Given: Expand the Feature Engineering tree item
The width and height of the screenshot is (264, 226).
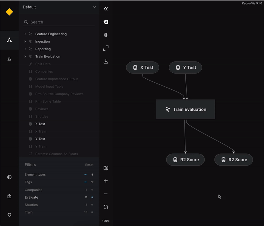Looking at the screenshot, I should click(x=25, y=34).
